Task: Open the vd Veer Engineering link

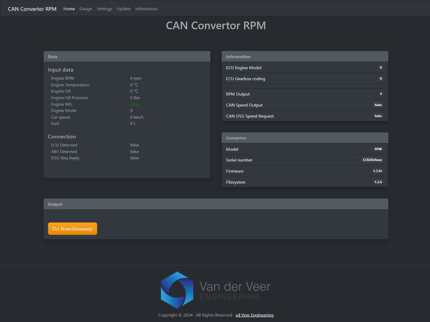Action: [254, 315]
